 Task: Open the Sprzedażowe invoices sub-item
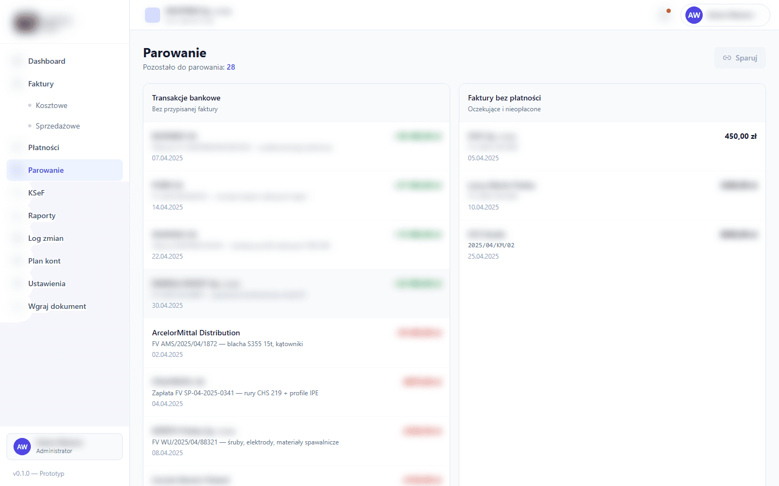click(x=57, y=126)
